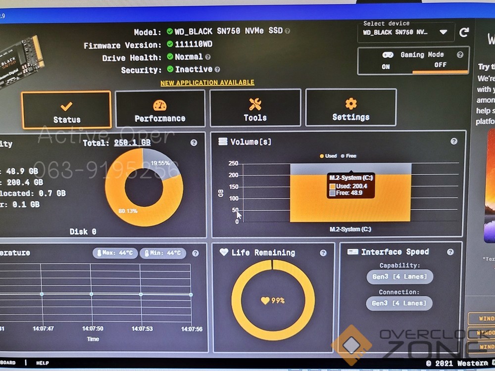Screen dimensions: 495x371
Task: Click the Interface Speed card icon
Action: (352, 251)
